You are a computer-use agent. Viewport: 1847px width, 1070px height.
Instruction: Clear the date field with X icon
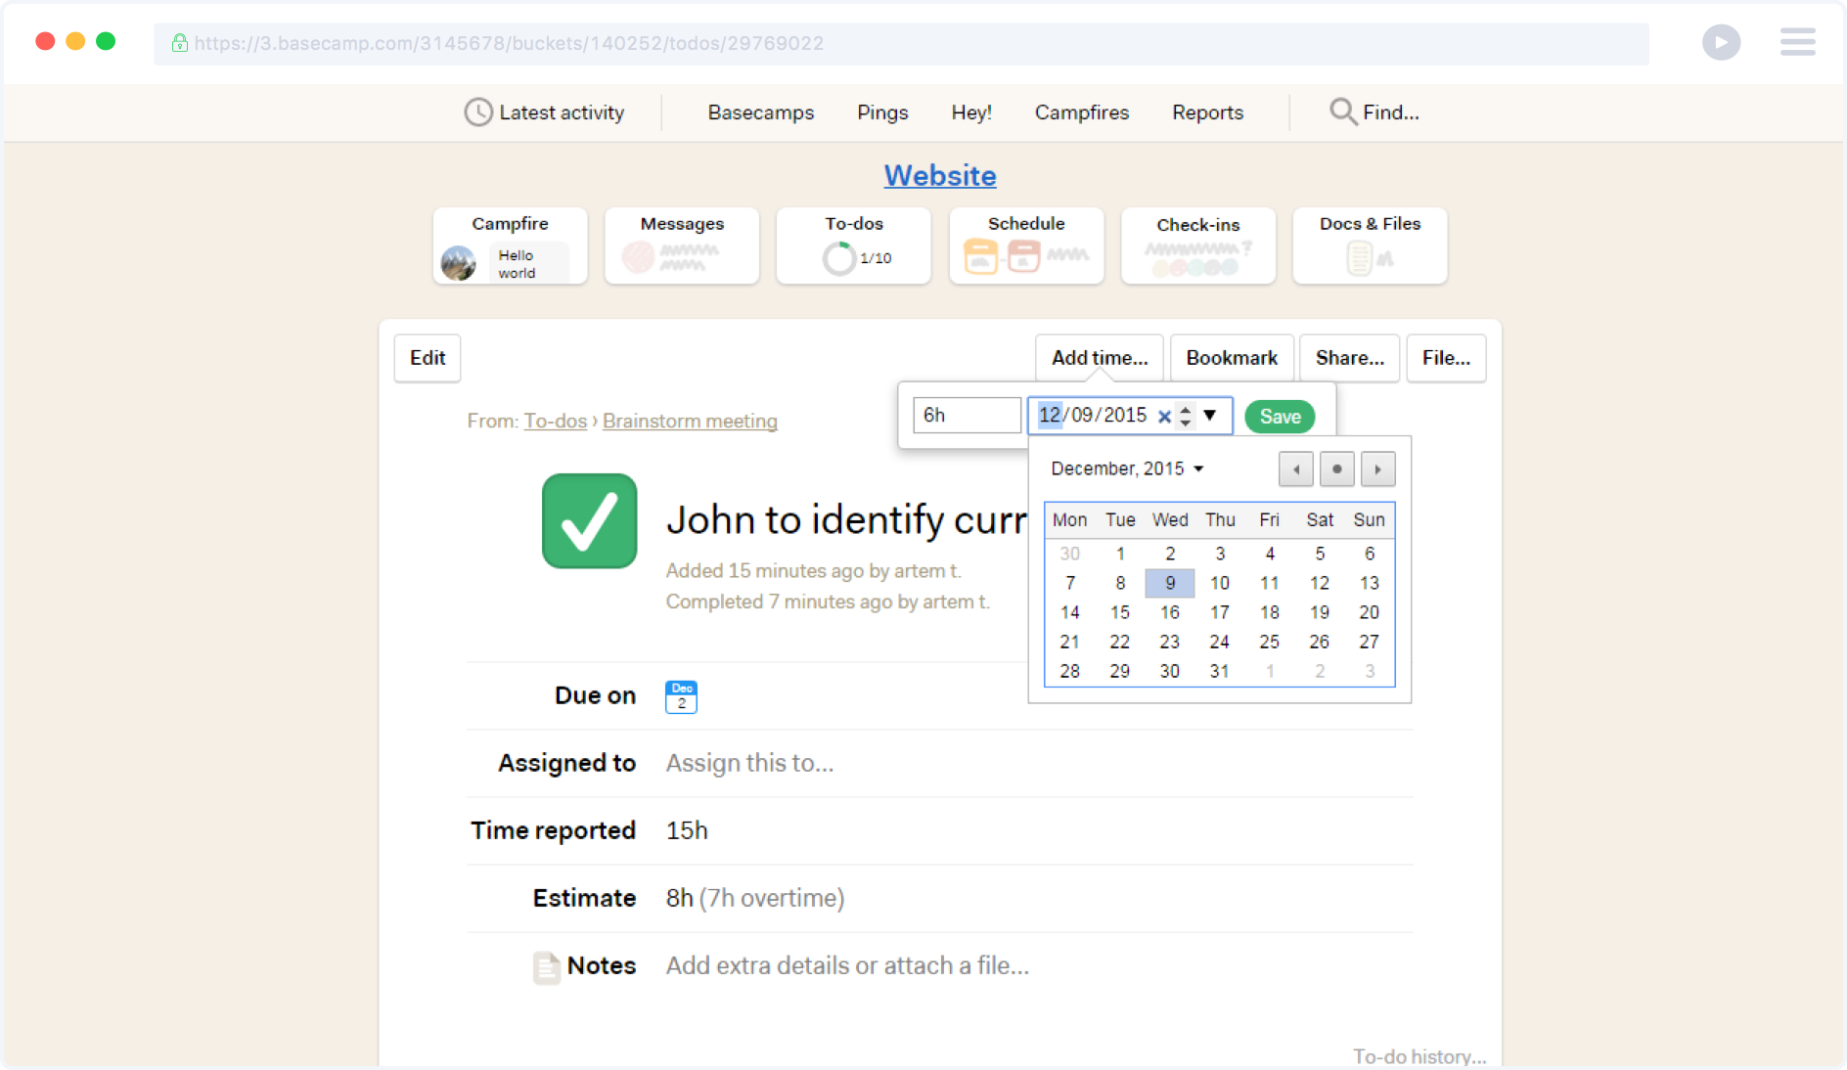click(x=1164, y=416)
